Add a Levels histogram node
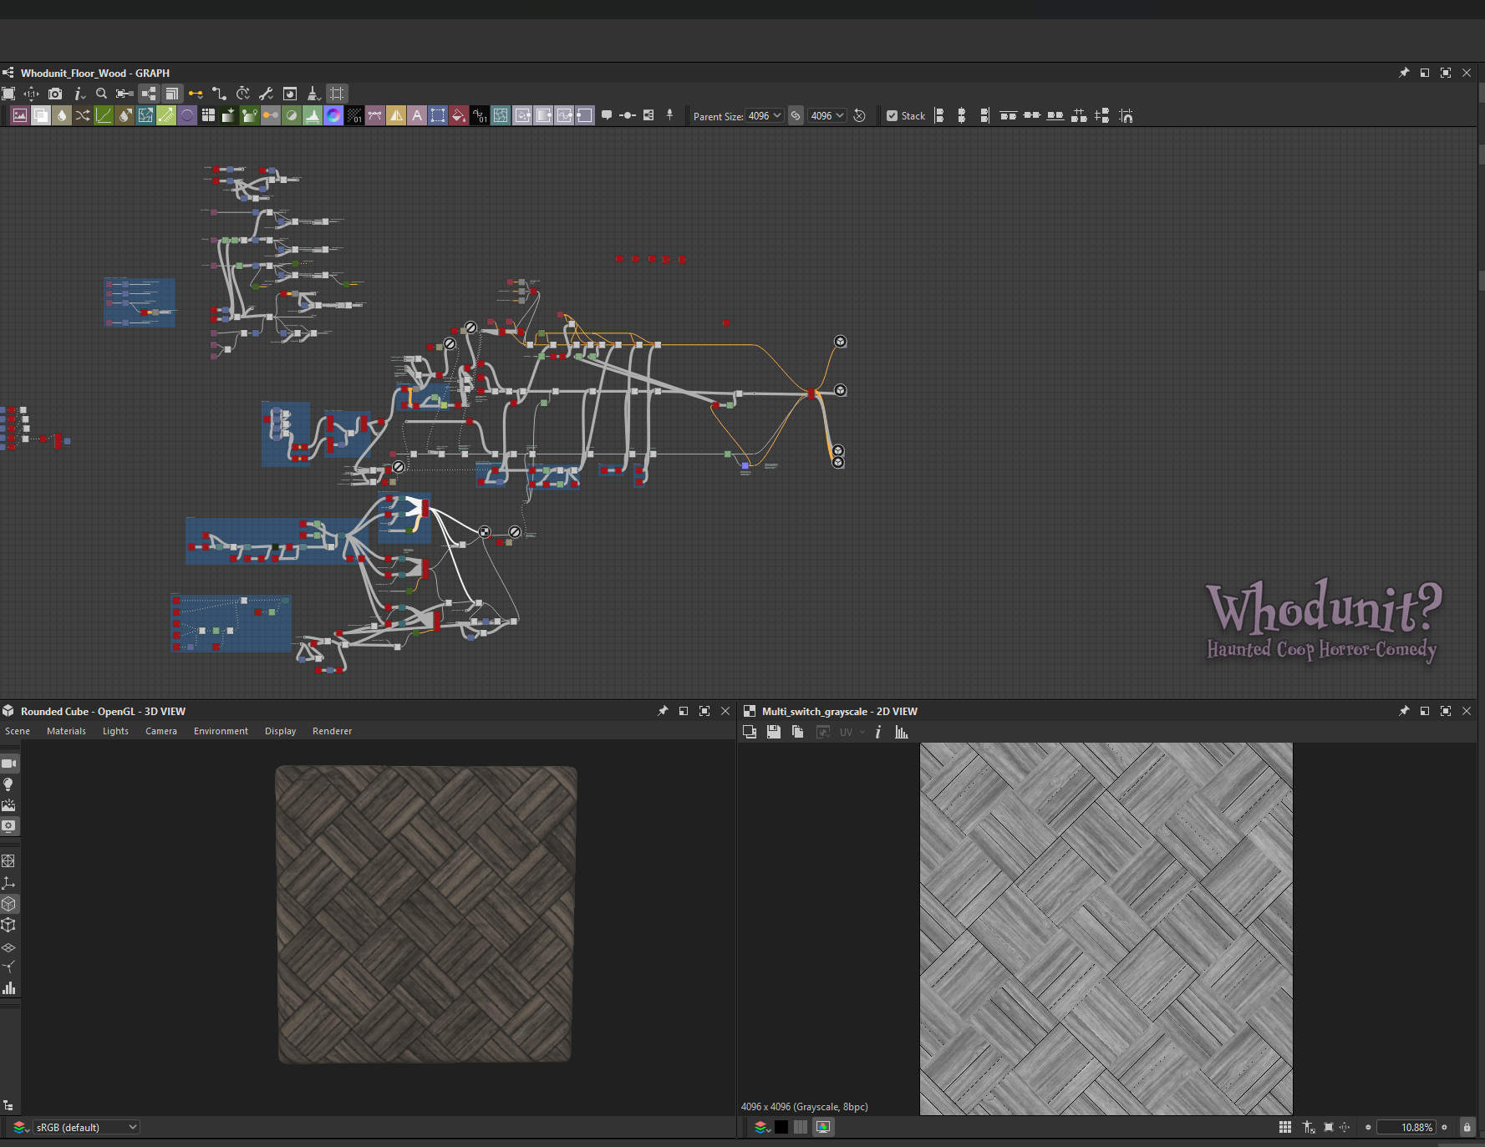The image size is (1485, 1147). [x=313, y=115]
